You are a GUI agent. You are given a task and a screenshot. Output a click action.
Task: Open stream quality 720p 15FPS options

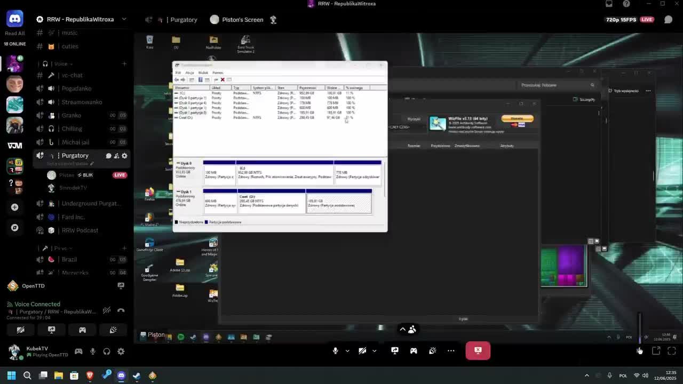[621, 20]
